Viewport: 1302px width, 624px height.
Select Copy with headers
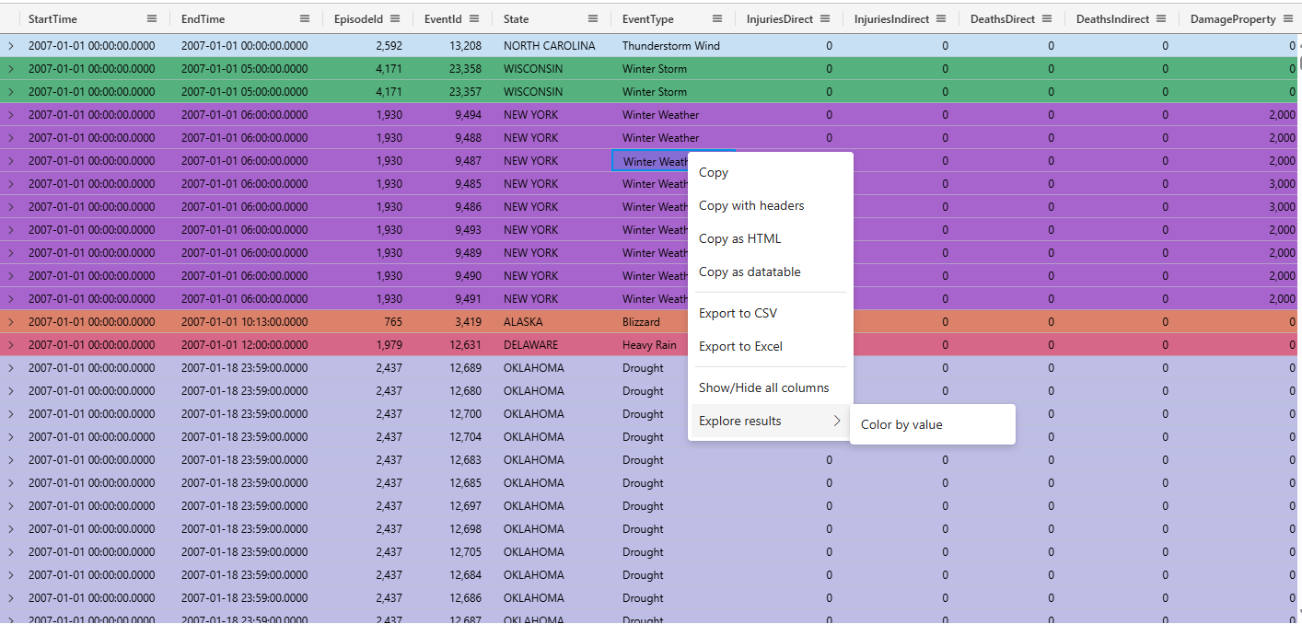tap(771, 205)
